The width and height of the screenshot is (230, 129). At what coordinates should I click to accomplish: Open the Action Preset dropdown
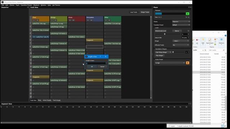(170, 63)
